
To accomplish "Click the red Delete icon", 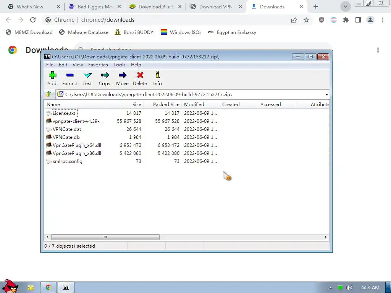I will (x=140, y=79).
